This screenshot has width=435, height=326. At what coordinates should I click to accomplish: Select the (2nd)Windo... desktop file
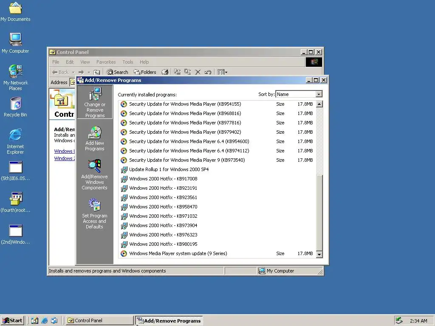click(15, 234)
